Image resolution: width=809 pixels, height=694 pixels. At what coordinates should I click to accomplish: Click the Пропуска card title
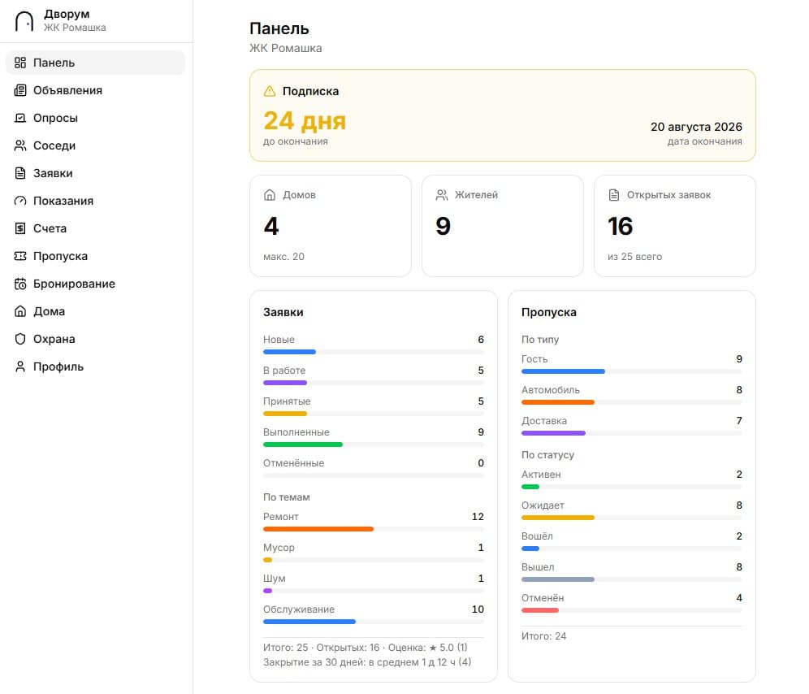[x=549, y=312]
